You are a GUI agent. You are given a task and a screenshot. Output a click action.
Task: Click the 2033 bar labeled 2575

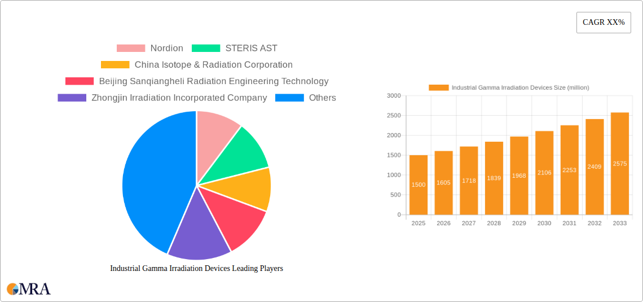coord(620,163)
